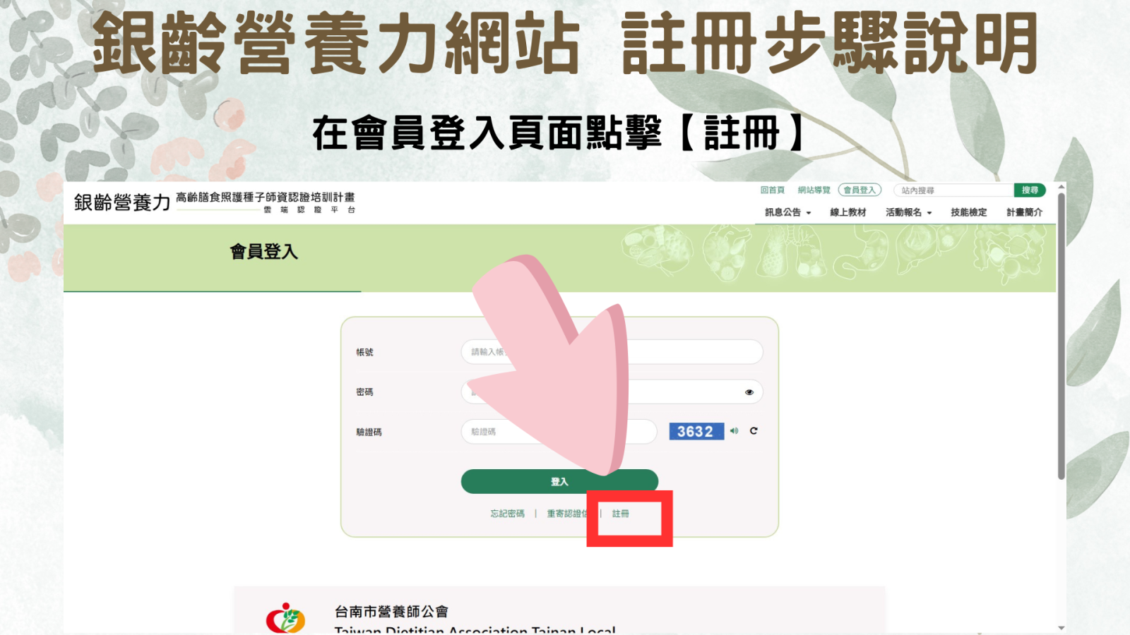Expand the 活動報名 dropdown menu
Viewport: 1130px width, 635px height.
click(x=909, y=212)
